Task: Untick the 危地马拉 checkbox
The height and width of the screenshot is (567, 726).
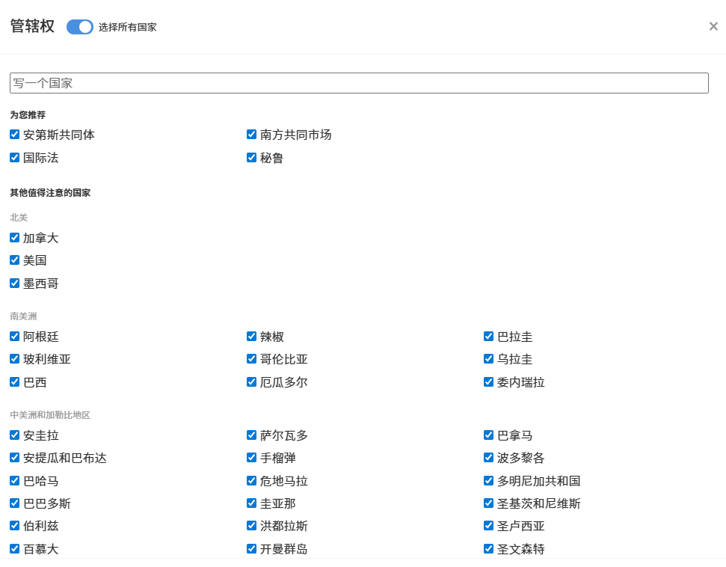Action: tap(252, 481)
